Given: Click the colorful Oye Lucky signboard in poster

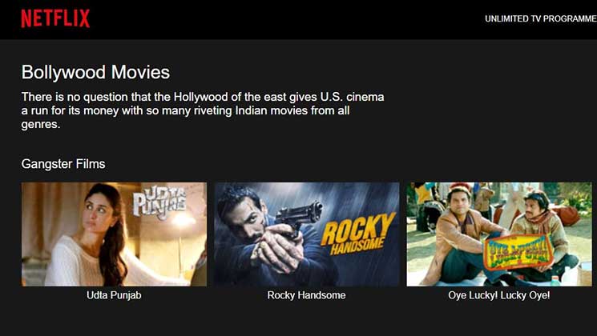Looking at the screenshot, I should pyautogui.click(x=517, y=252).
